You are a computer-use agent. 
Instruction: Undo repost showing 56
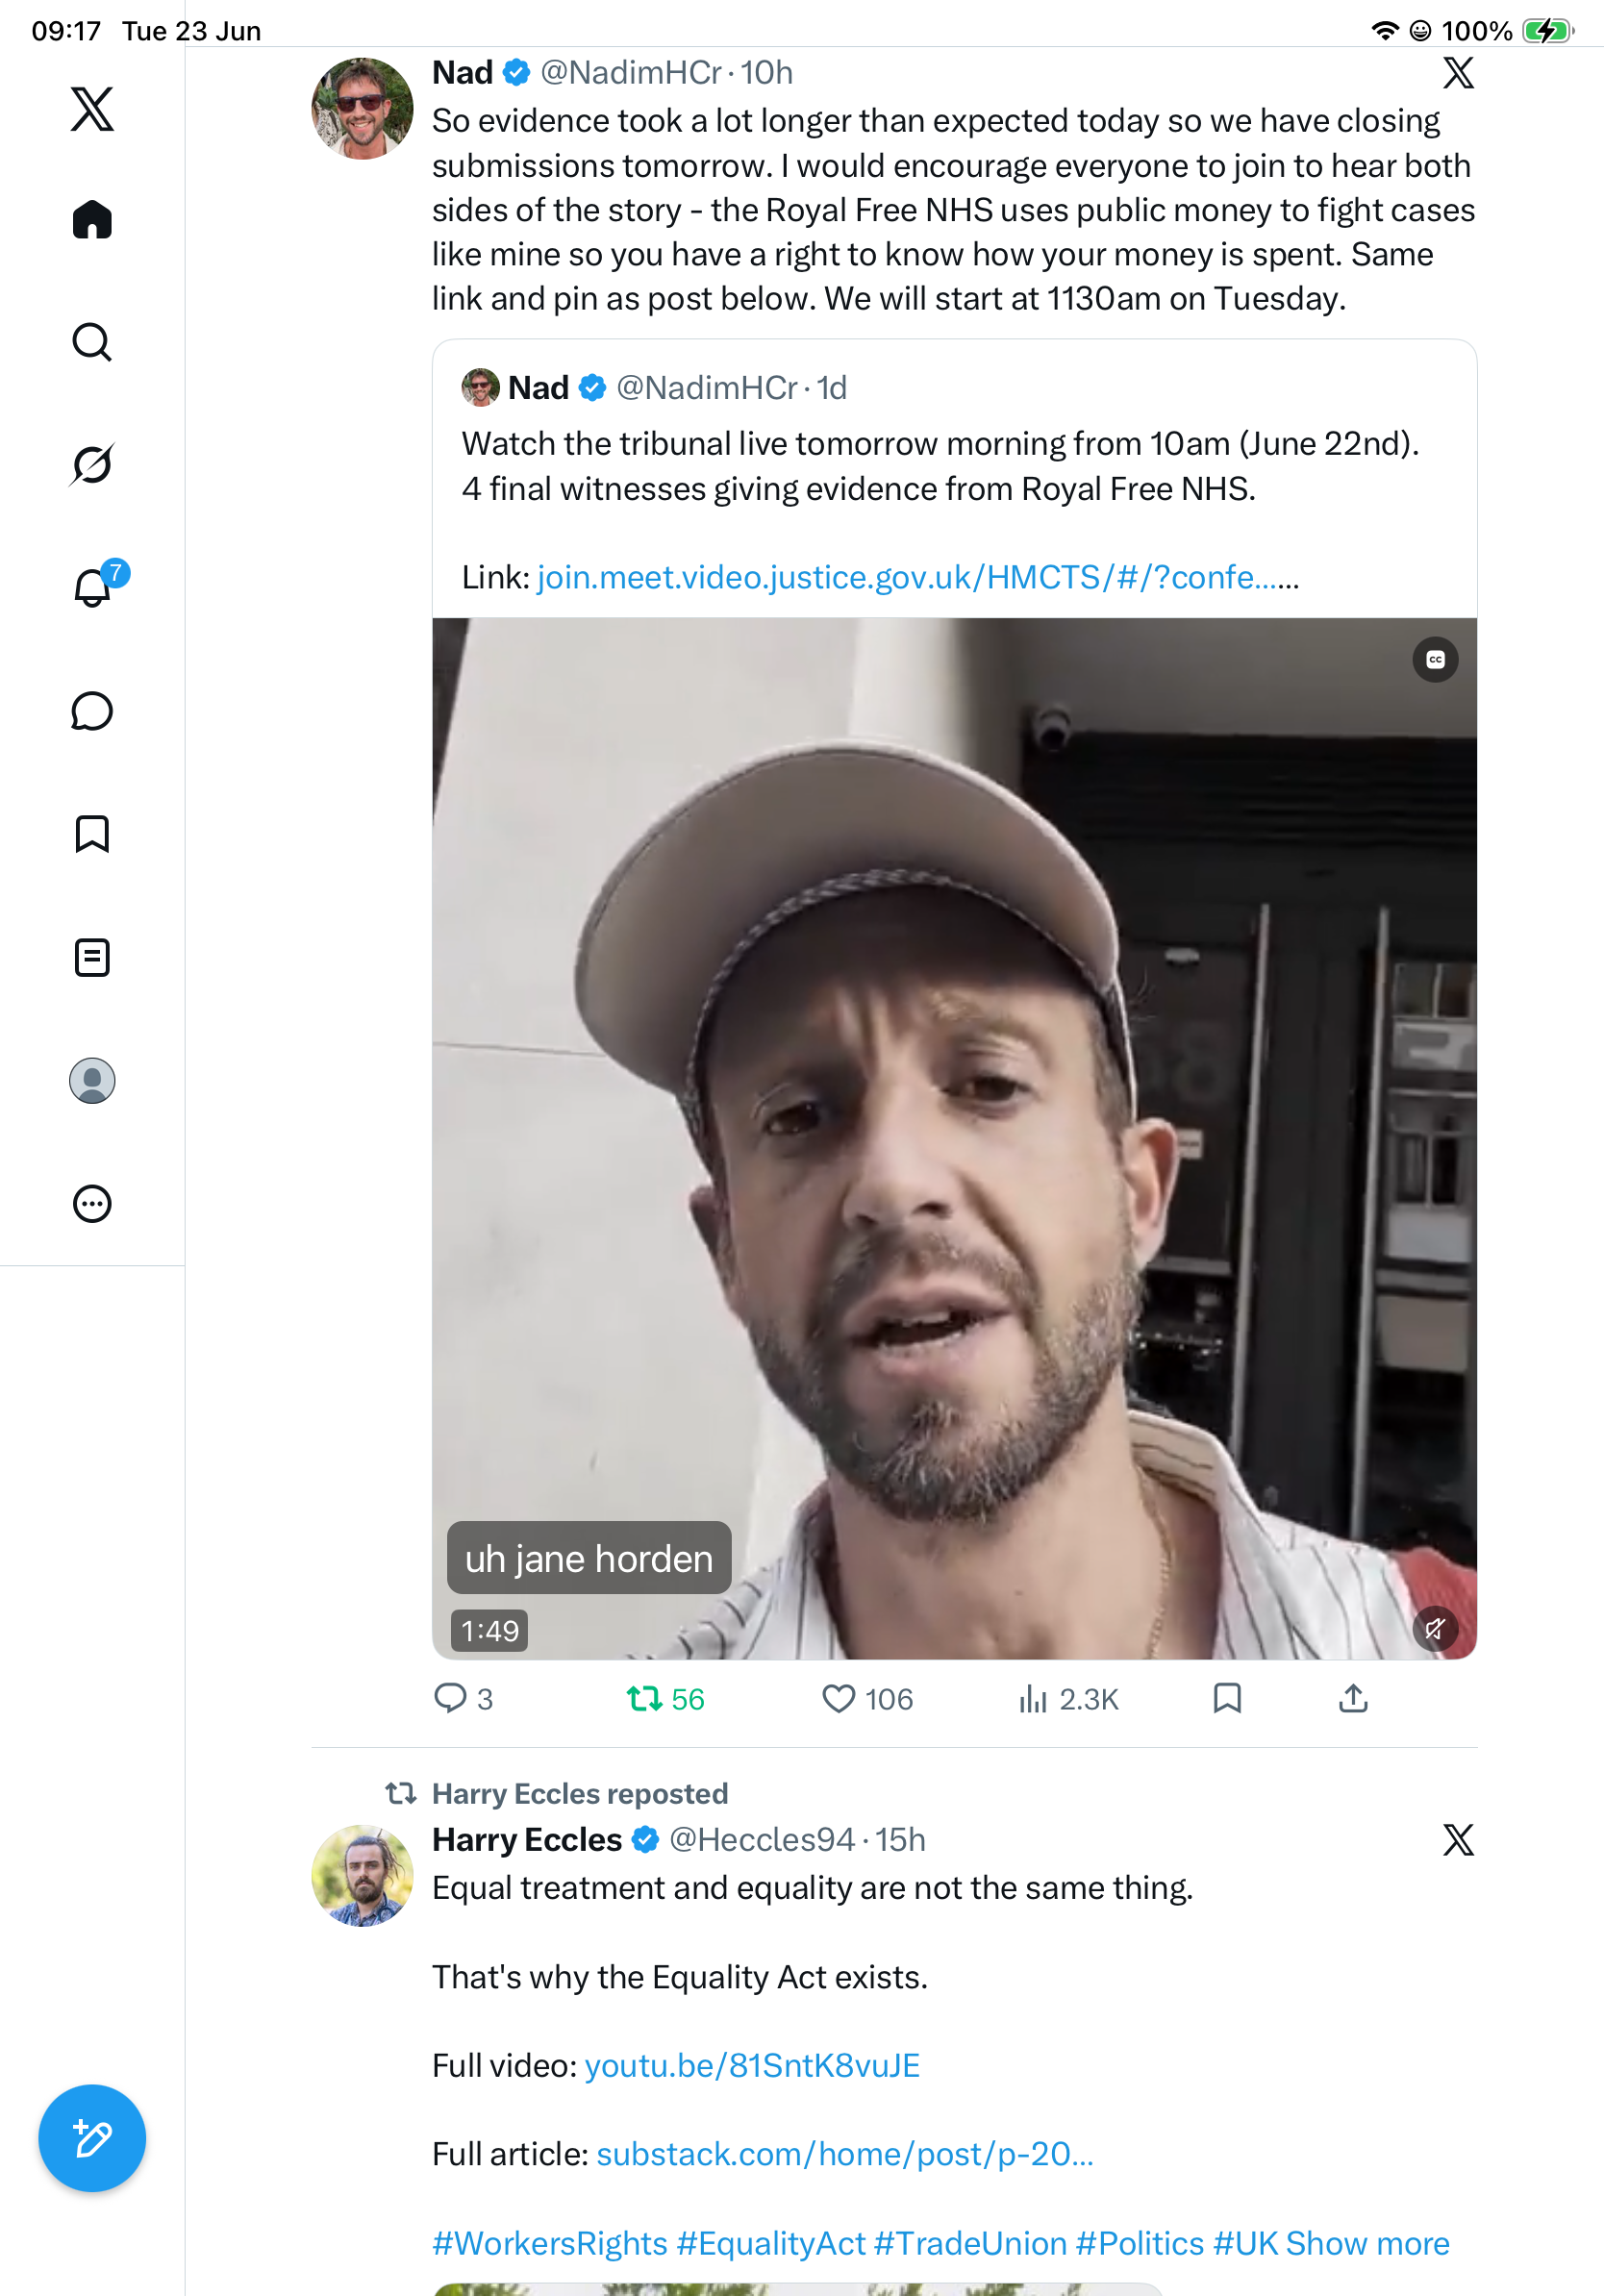point(665,1699)
